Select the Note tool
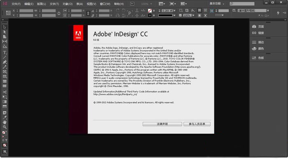 [x=5, y=113]
